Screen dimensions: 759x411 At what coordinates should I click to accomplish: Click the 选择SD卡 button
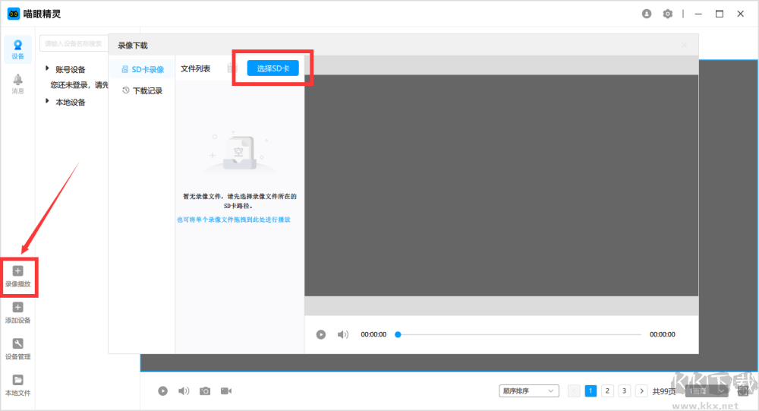pos(273,68)
